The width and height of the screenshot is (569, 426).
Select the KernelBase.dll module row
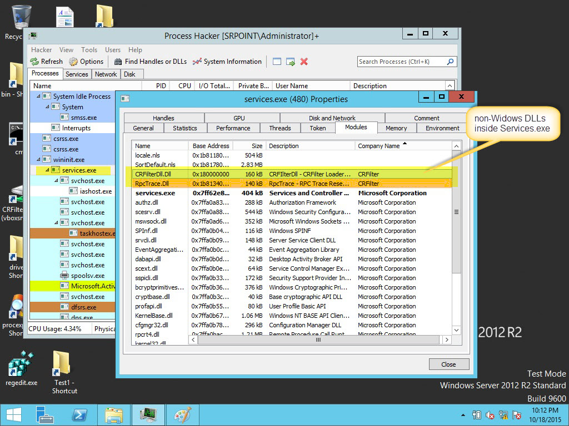pos(292,315)
